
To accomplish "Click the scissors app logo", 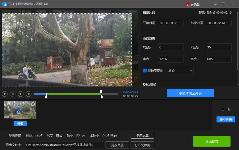I will pos(5,4).
